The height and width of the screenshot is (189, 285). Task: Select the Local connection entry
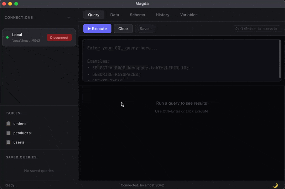pyautogui.click(x=39, y=37)
